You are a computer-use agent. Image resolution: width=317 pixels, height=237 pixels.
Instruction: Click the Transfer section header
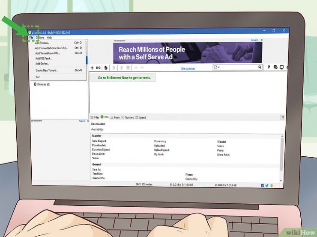97,136
